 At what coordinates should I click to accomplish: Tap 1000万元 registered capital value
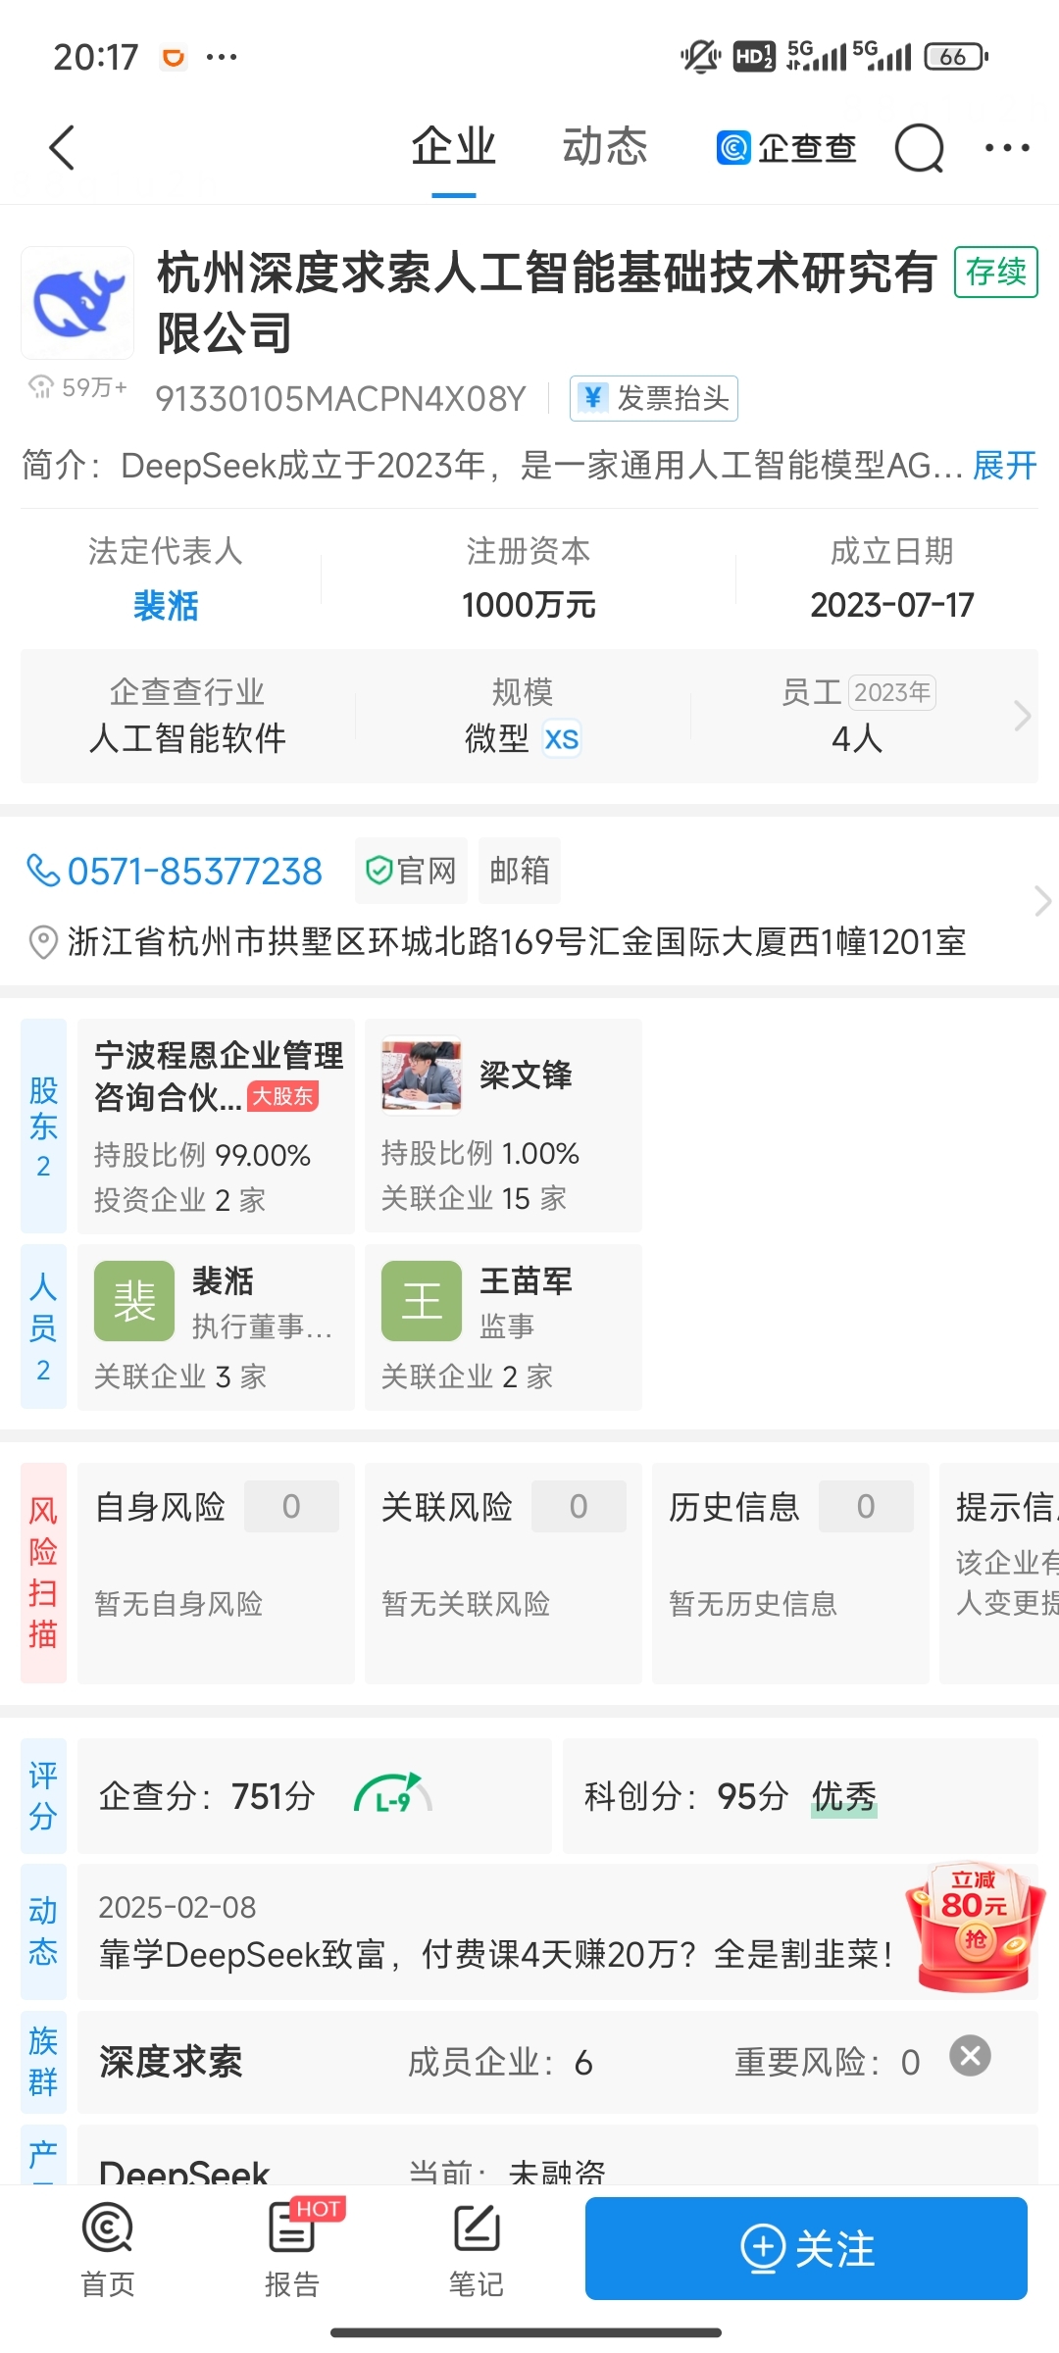pyautogui.click(x=529, y=605)
